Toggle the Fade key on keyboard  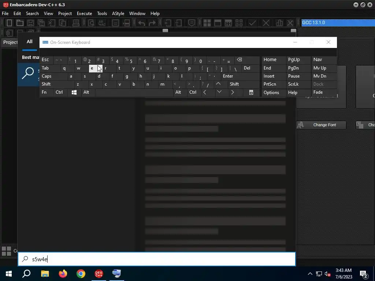click(x=324, y=92)
